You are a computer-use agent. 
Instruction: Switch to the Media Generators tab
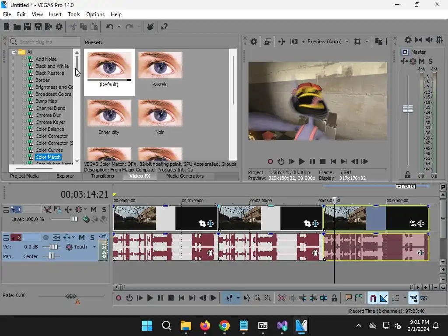185,176
